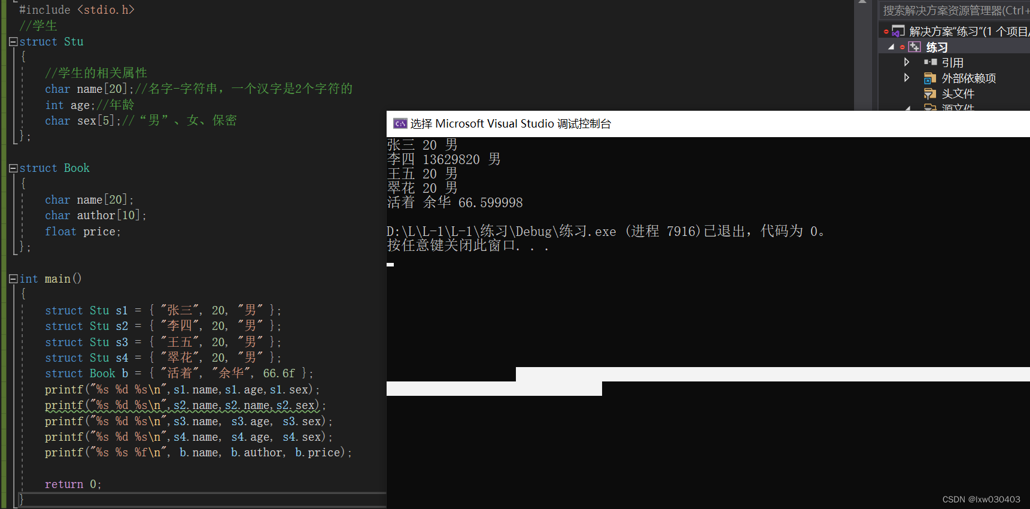Click the console output line "翠花 20 男"

tap(423, 188)
